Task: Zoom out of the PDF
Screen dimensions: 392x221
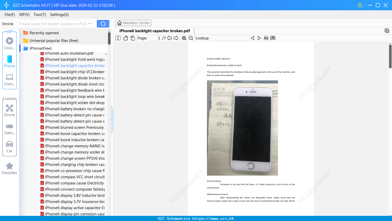Action: click(191, 38)
